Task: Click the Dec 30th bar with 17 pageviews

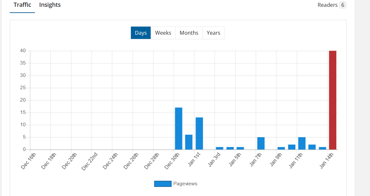Action: [x=179, y=129]
